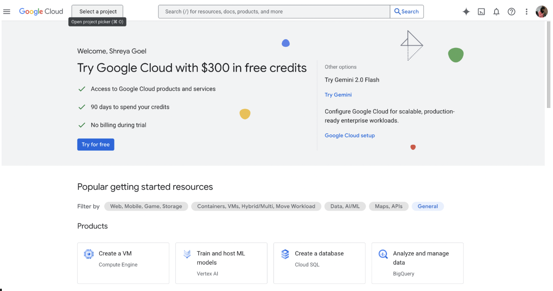Click the Cloud SQL stack icon

pos(285,254)
